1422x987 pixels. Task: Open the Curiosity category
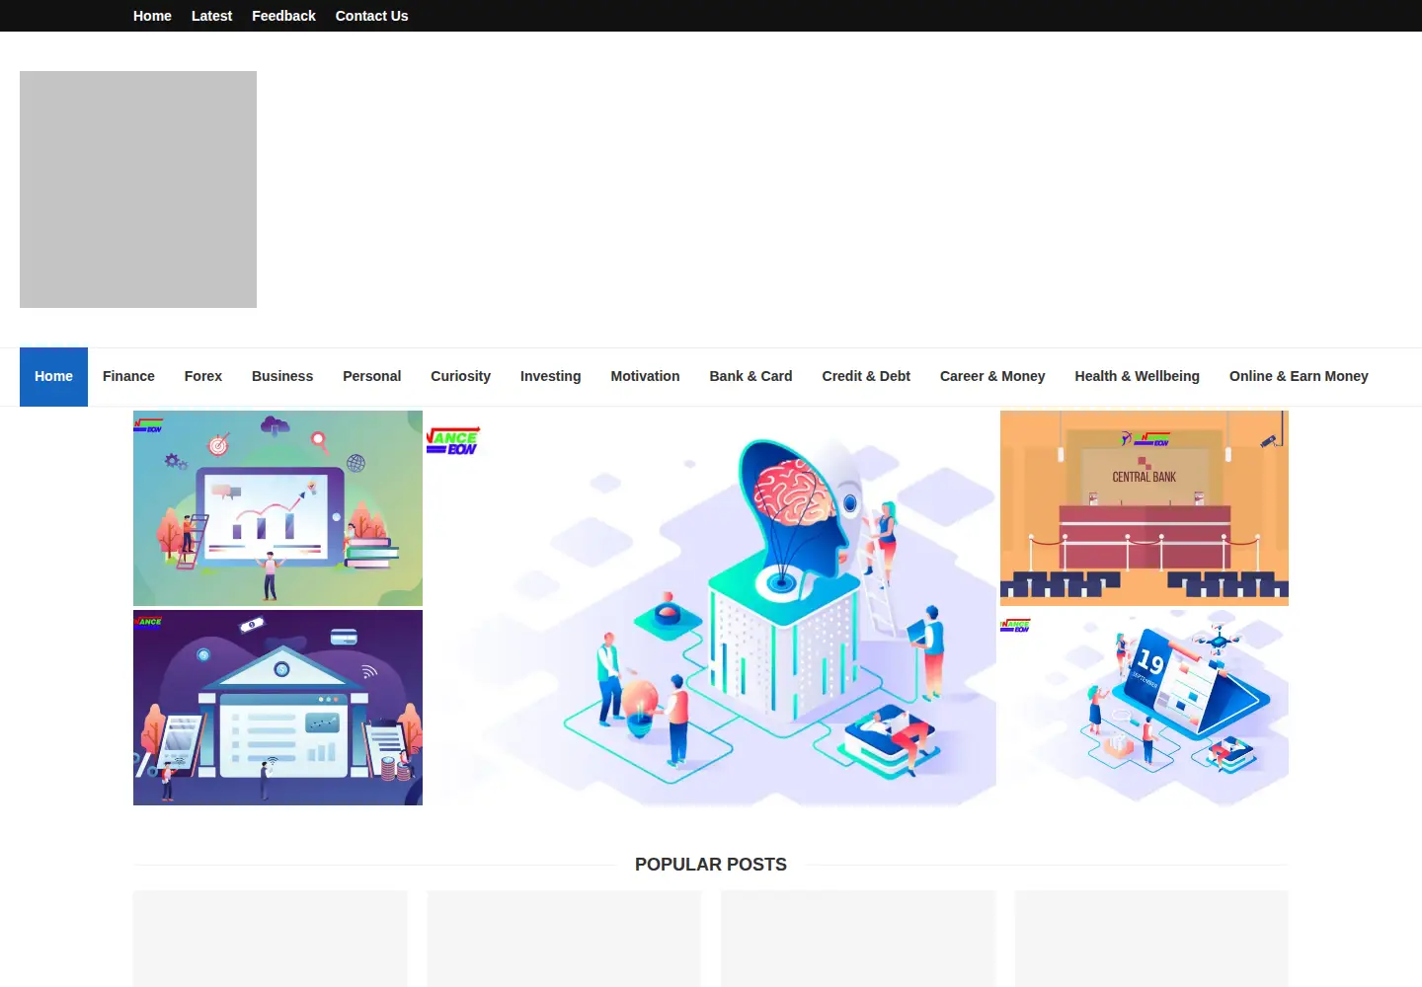(460, 376)
